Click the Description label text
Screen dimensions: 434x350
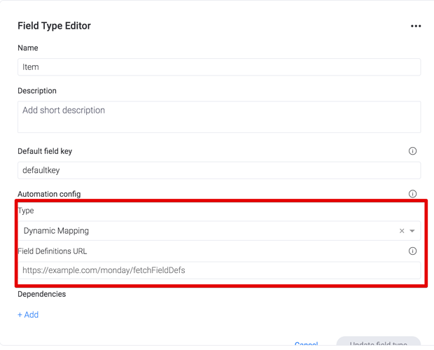pos(37,91)
